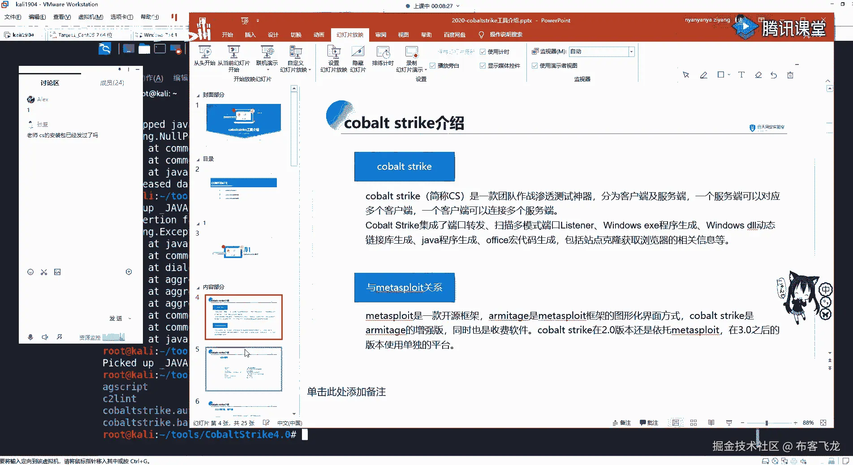Image resolution: width=853 pixels, height=465 pixels.
Task: Click the hexagon settings icon in chat
Action: click(x=129, y=272)
